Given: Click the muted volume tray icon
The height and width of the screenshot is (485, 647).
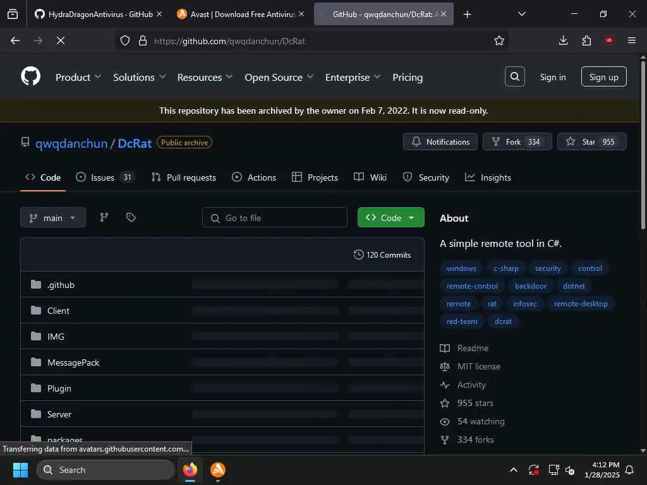Looking at the screenshot, I should [x=571, y=470].
